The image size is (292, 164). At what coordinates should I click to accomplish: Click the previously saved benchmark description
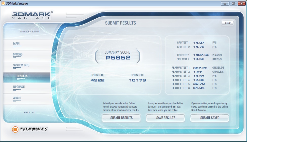210,107
